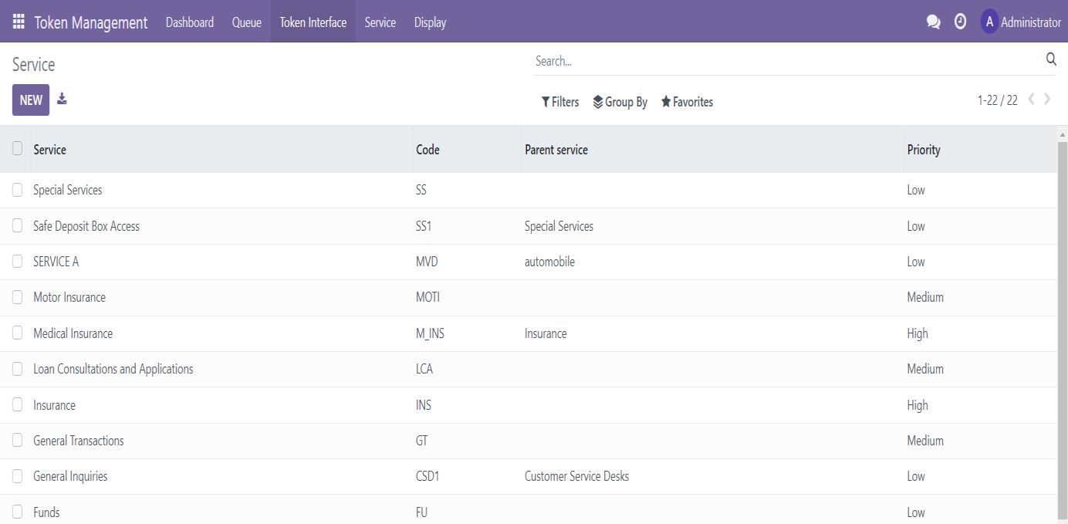Click into the Search input field
1068x524 pixels.
(779, 61)
